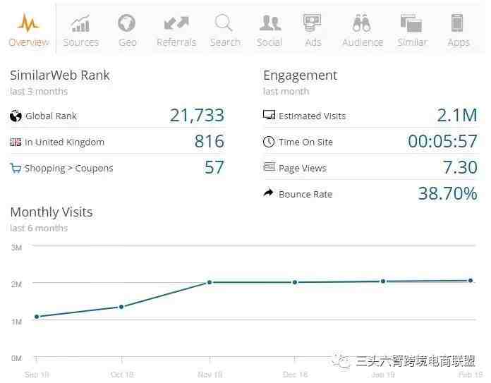Click the Time On Site label
Screen dimensions: 491x383
(x=305, y=142)
